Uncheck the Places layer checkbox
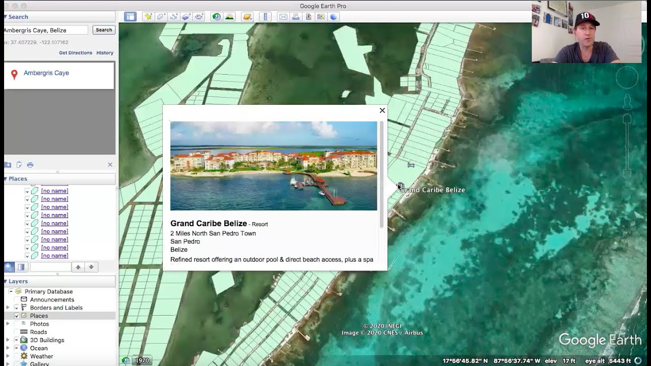 [x=16, y=316]
